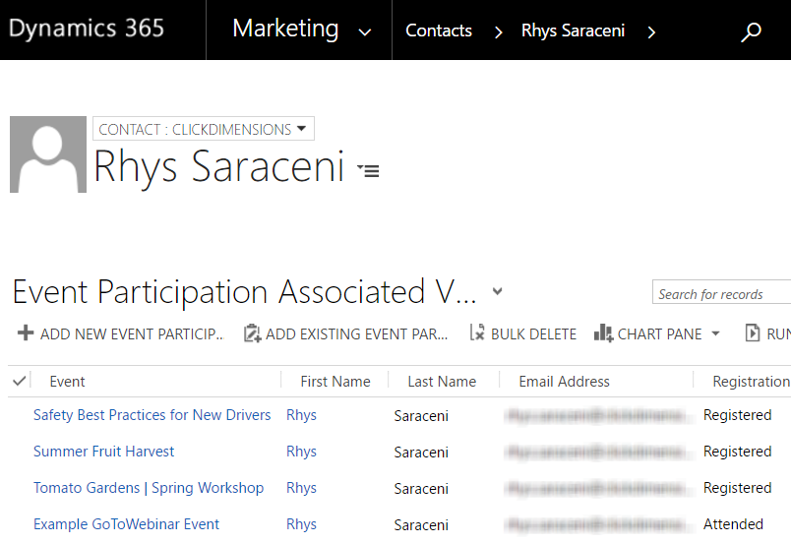Select Registered status in Tomato Gardens row
791x544 pixels.
tap(738, 488)
